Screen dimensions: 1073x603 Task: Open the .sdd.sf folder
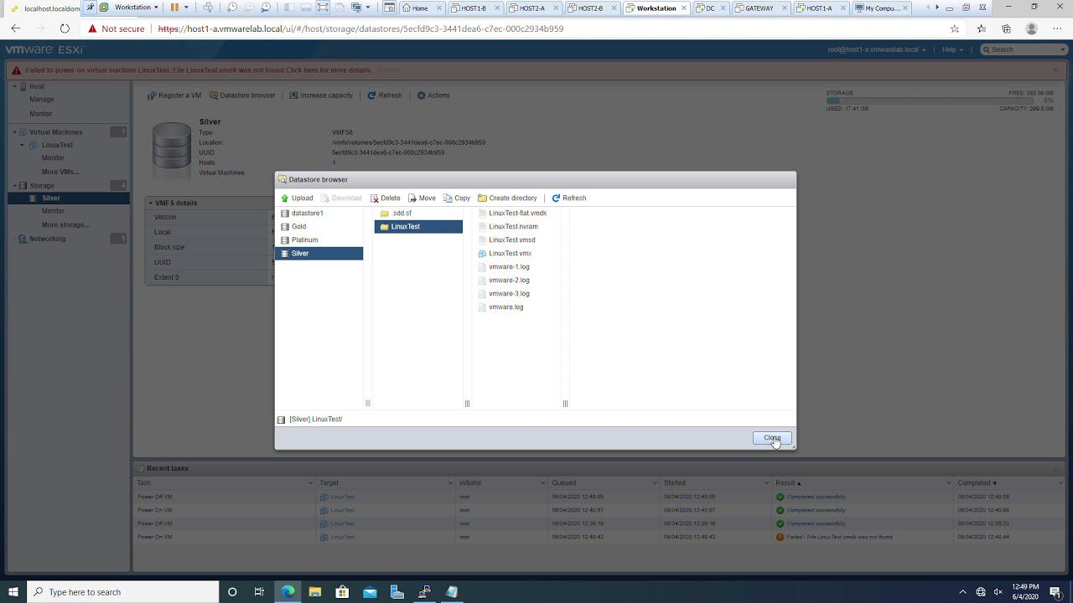pos(417,214)
